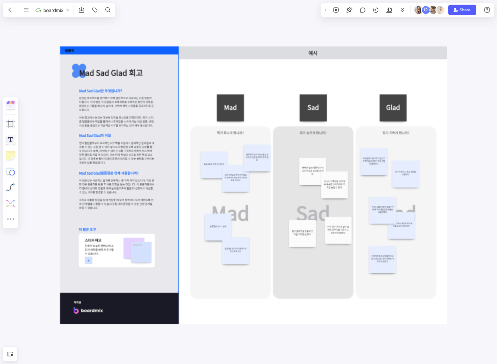Select the Shape tool
Viewport: 497px width, 364px height.
click(x=11, y=171)
